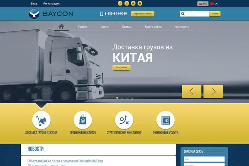
Task: Click the Обратная связь heading
Action: tap(193, 151)
